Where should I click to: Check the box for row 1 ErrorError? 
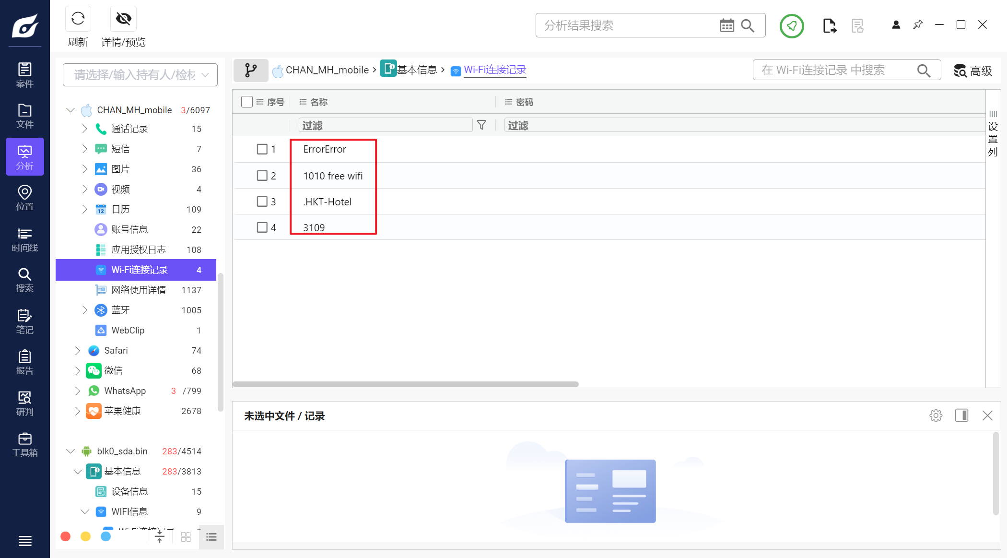(262, 149)
